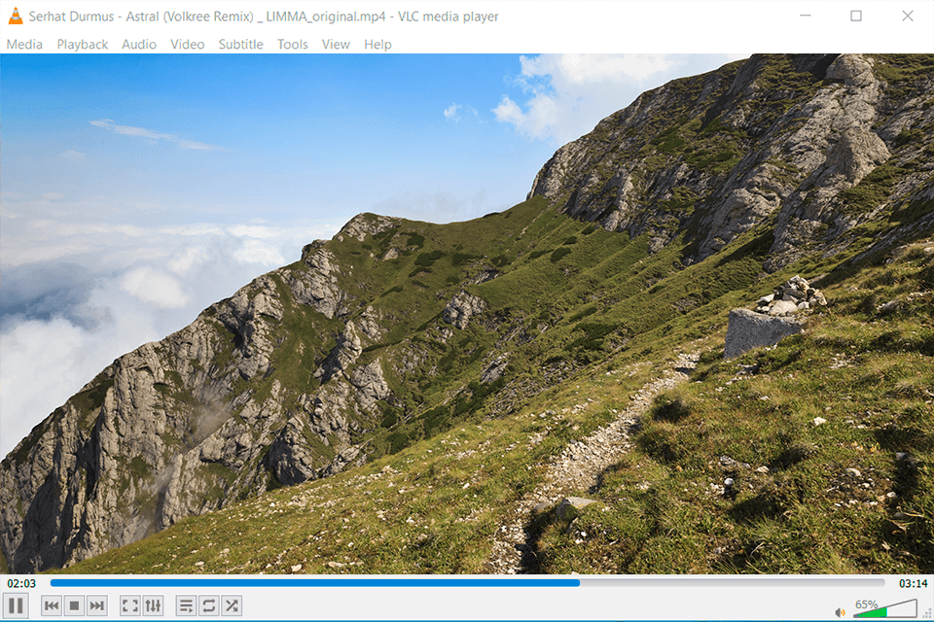Jump to the previous media
Screen dimensions: 934x622
[51, 605]
